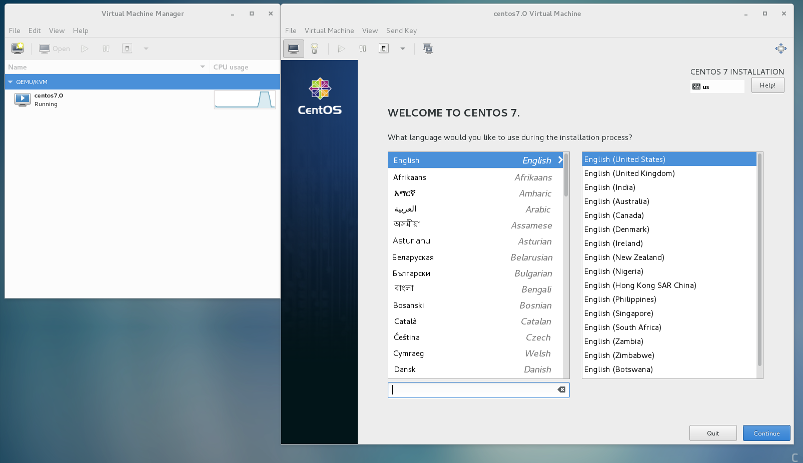The width and height of the screenshot is (803, 463).
Task: Select English (Hong Kong SAR China) locale
Action: 669,285
